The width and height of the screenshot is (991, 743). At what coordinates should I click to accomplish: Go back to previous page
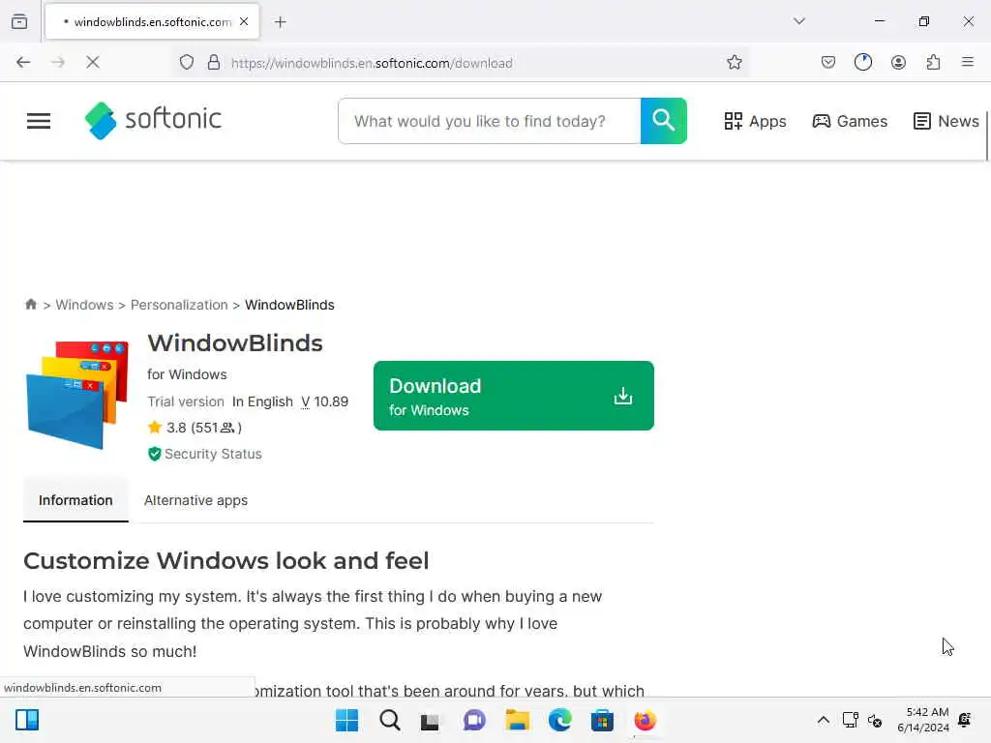[x=23, y=62]
